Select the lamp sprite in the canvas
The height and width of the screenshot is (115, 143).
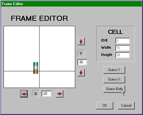[x=36, y=68]
